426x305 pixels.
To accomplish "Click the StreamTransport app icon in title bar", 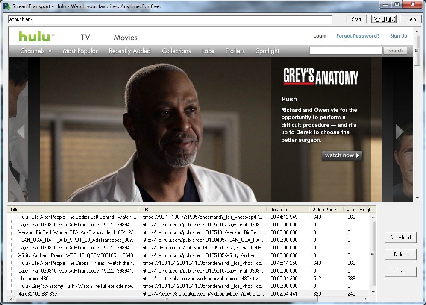I will pyautogui.click(x=6, y=6).
